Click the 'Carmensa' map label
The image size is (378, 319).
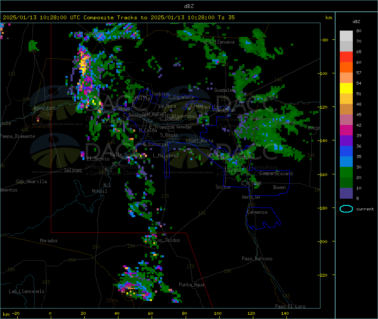tap(257, 212)
